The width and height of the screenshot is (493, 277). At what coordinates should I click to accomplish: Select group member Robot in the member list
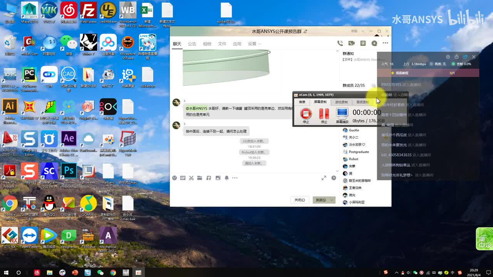(x=350, y=159)
